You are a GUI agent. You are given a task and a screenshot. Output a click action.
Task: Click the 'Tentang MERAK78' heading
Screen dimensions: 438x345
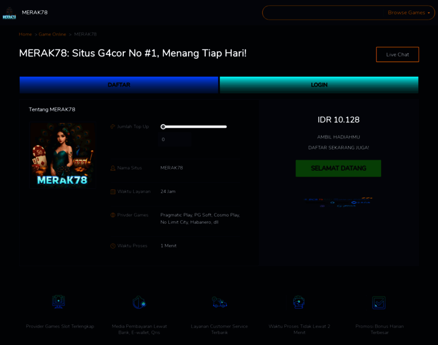[x=52, y=109]
